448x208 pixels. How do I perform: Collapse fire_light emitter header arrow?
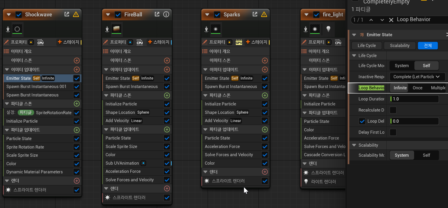point(306,15)
